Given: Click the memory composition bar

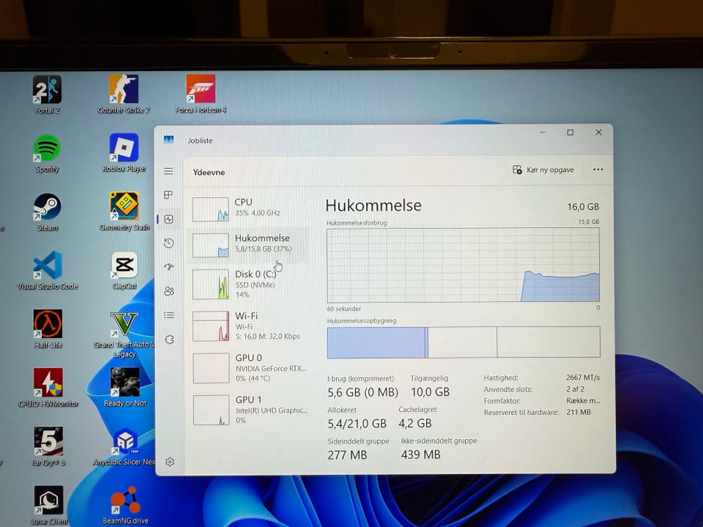Looking at the screenshot, I should (x=463, y=343).
